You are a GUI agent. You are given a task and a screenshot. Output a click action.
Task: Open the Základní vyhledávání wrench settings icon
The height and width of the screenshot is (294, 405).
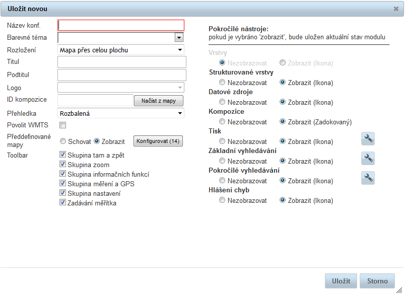coord(368,158)
